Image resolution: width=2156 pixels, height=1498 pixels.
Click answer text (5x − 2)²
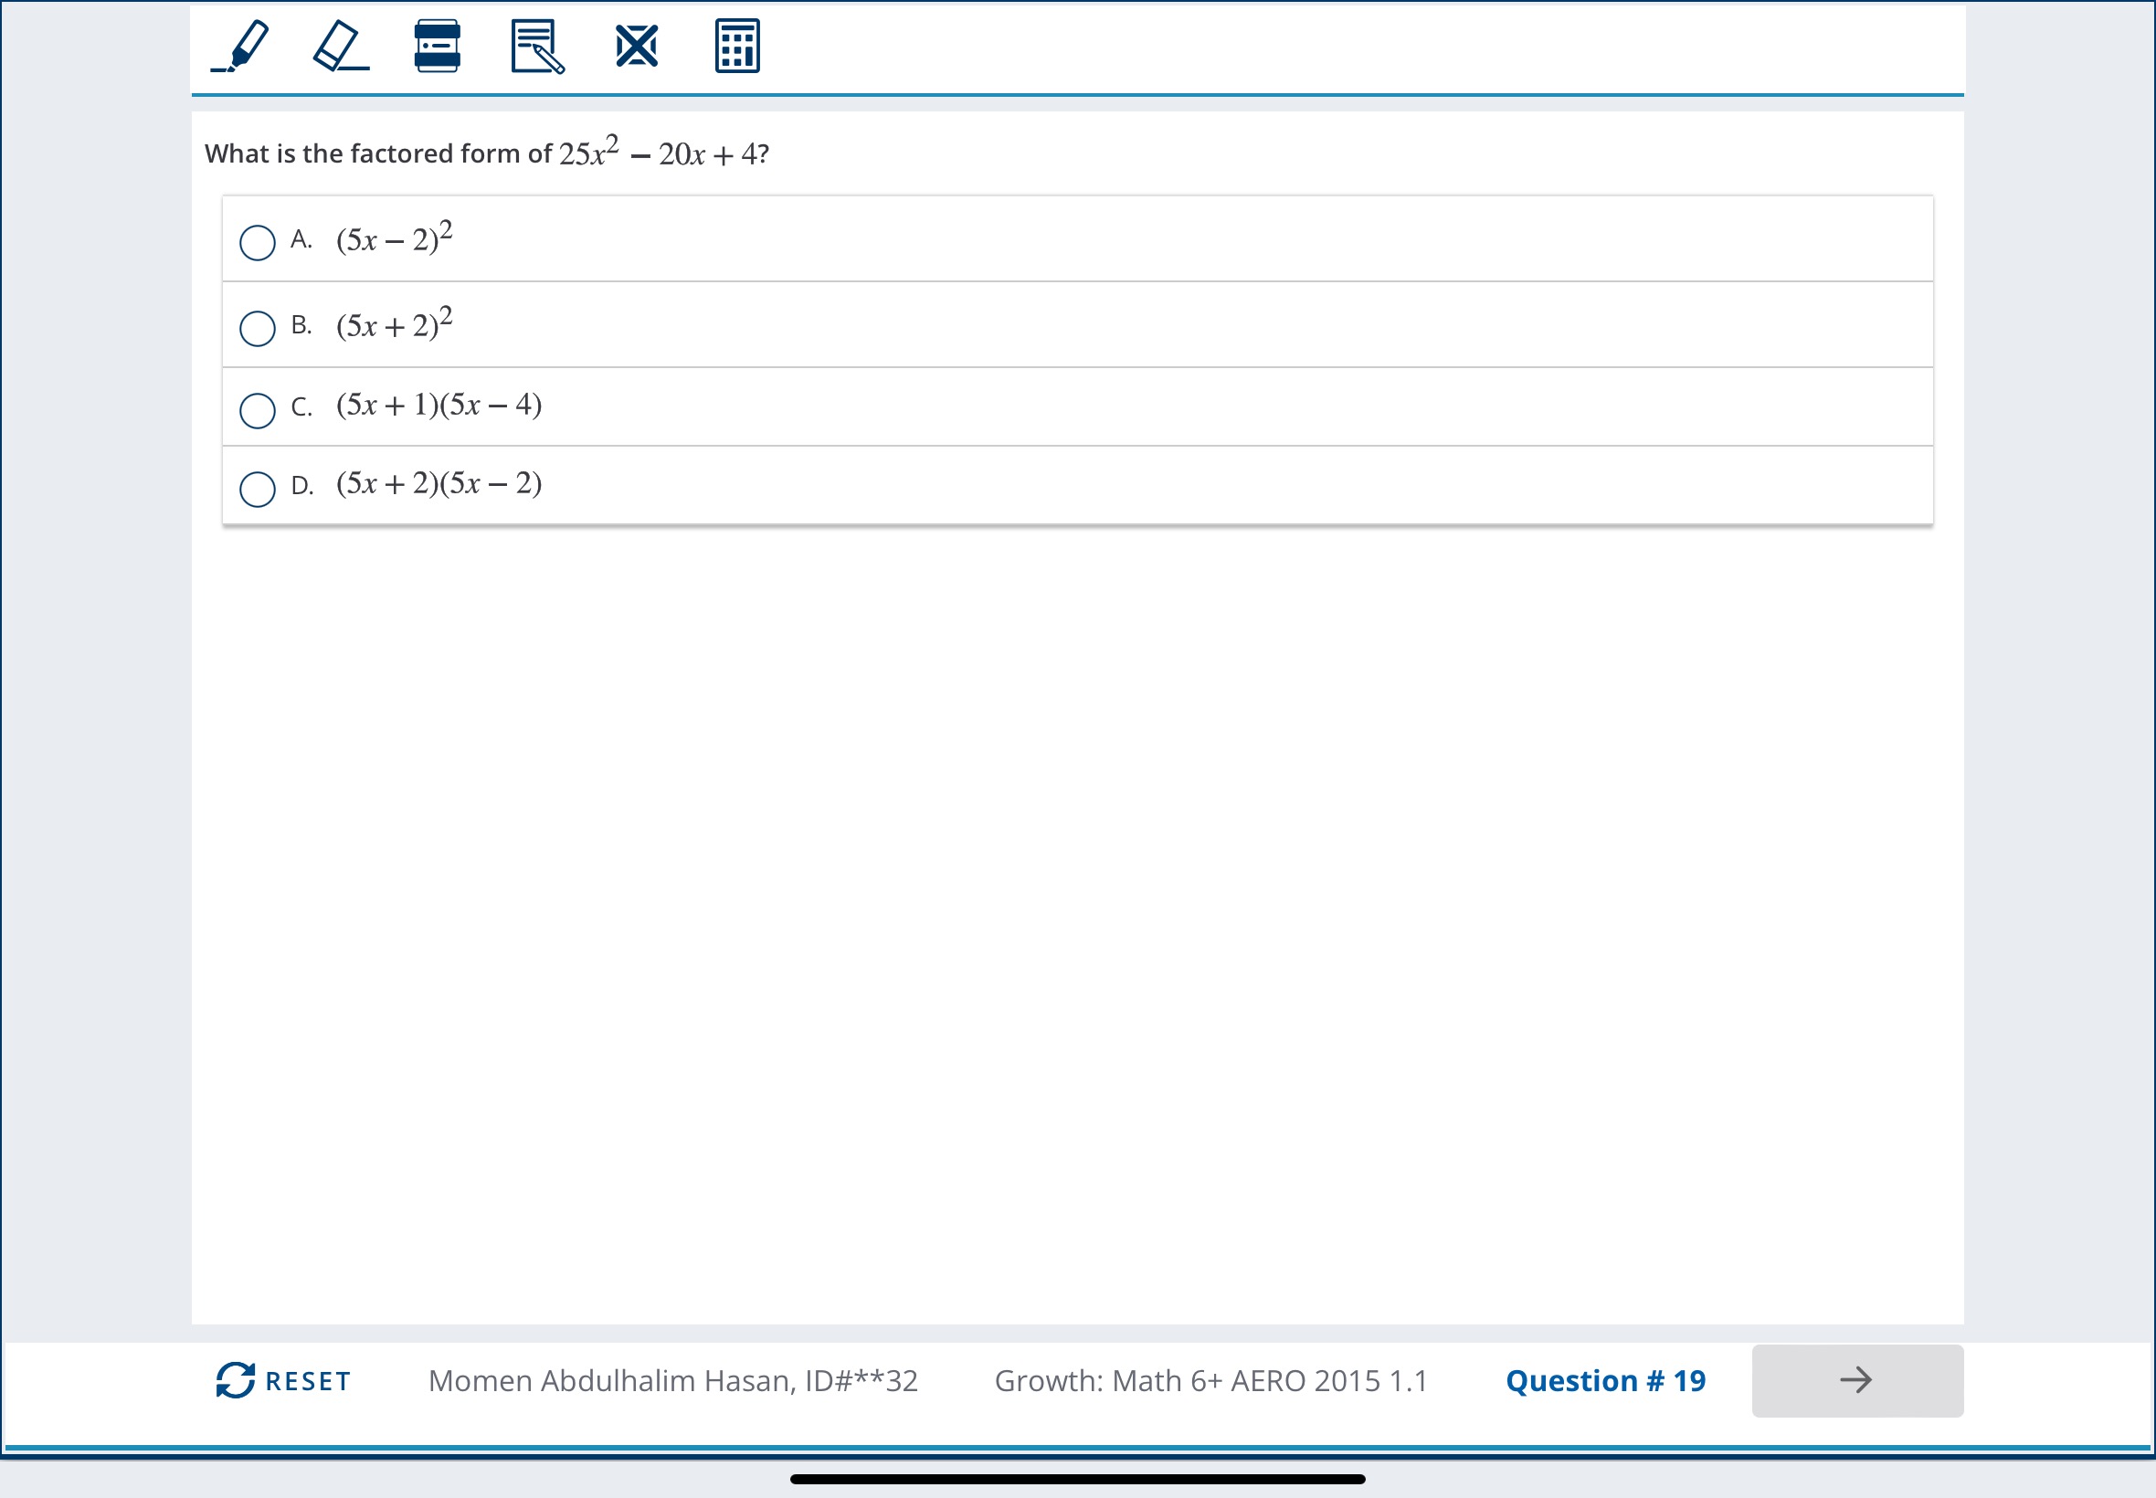395,237
